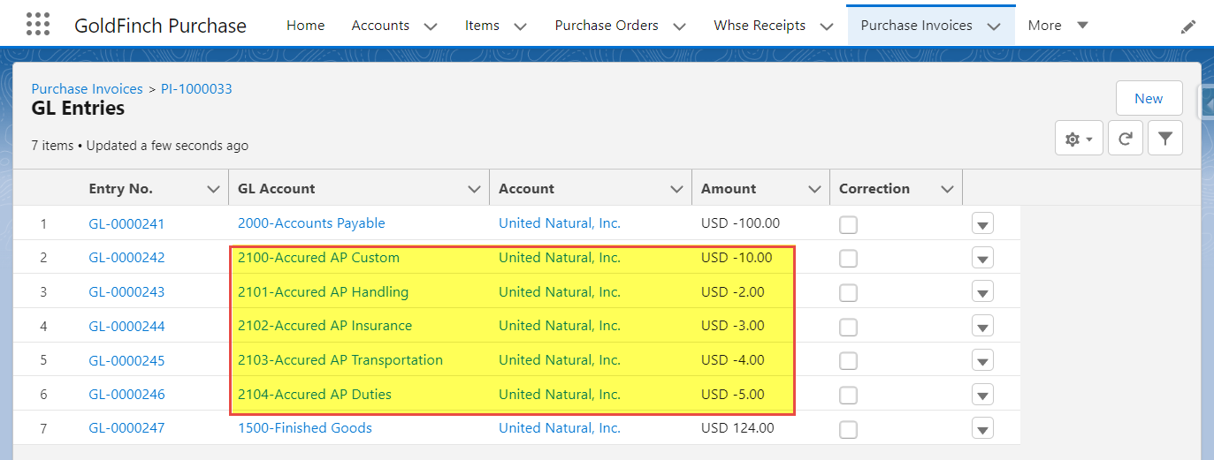Open row actions menu for GL-0000245
This screenshot has height=460, width=1214.
click(x=982, y=361)
